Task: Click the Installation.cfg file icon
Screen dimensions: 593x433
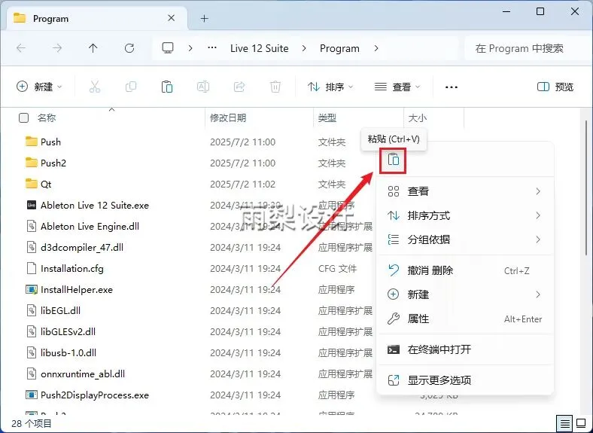Action: 32,268
